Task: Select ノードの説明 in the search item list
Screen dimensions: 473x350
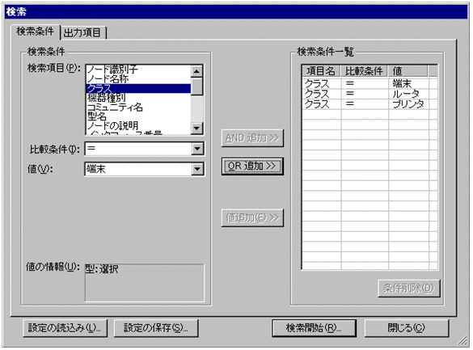Action: (x=138, y=126)
